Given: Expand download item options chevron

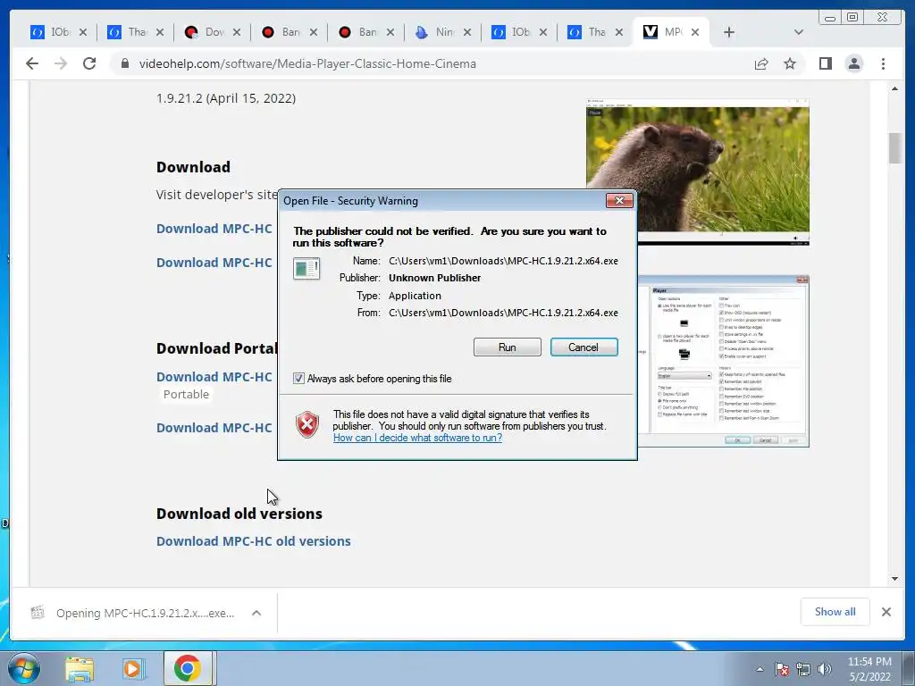Looking at the screenshot, I should tap(256, 613).
